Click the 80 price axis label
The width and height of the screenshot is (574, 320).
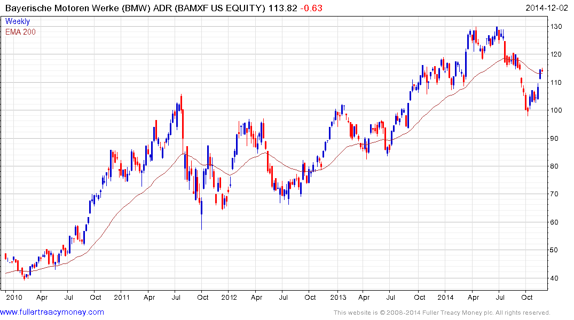click(x=554, y=166)
